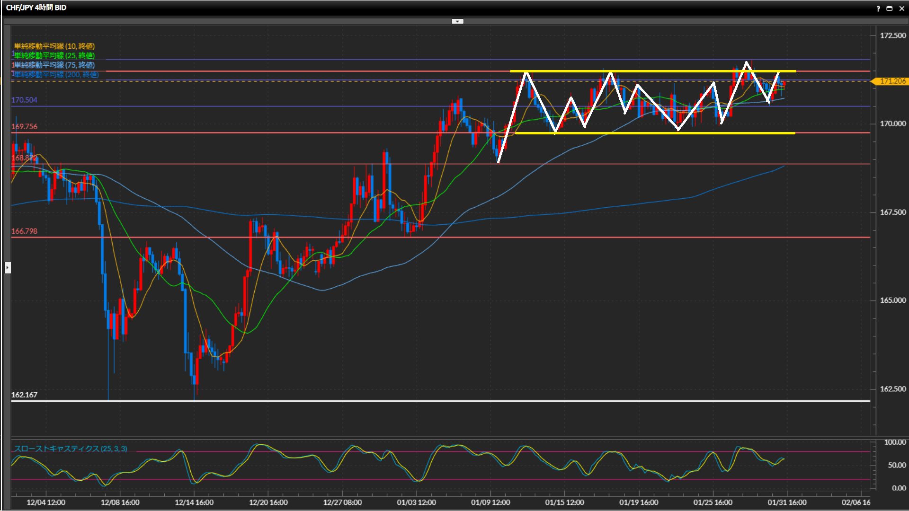Maximize the CHF/JPY chart window

[x=889, y=8]
